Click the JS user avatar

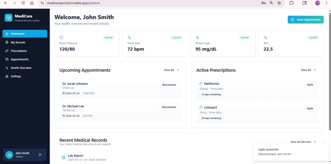9,155
